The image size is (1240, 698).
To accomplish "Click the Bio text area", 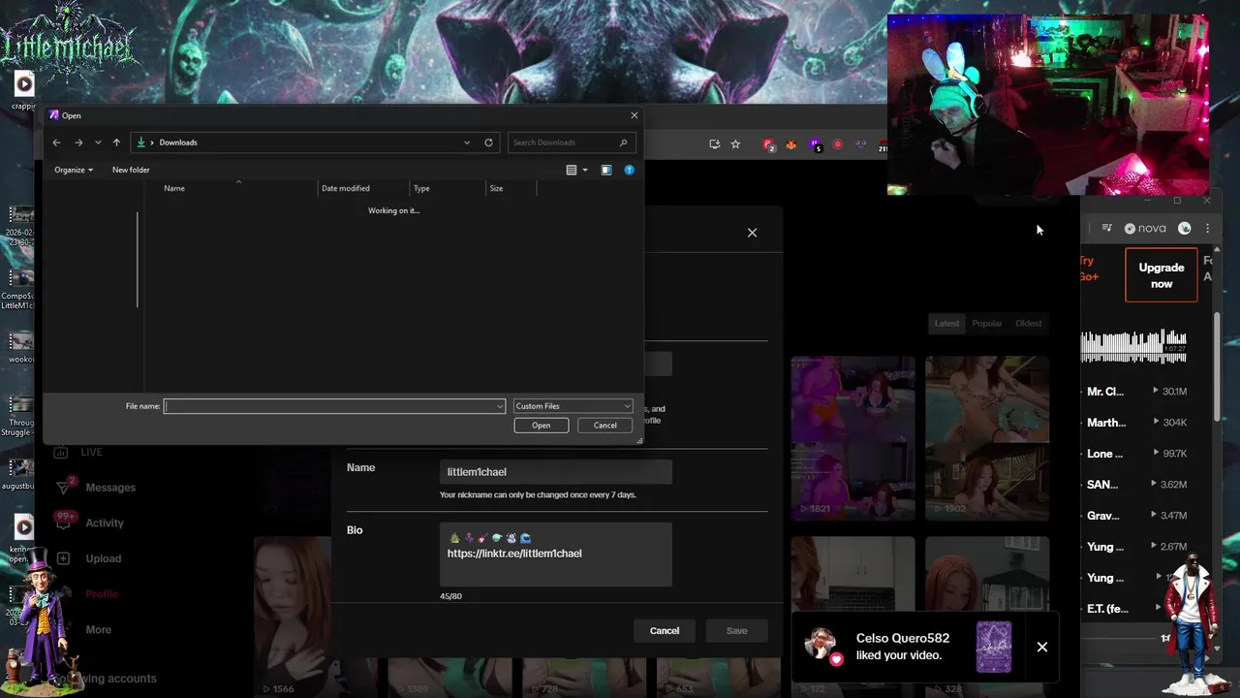I will click(555, 555).
